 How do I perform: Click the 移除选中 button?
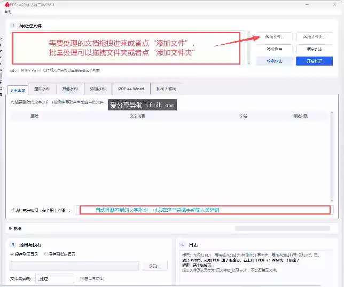click(x=274, y=49)
